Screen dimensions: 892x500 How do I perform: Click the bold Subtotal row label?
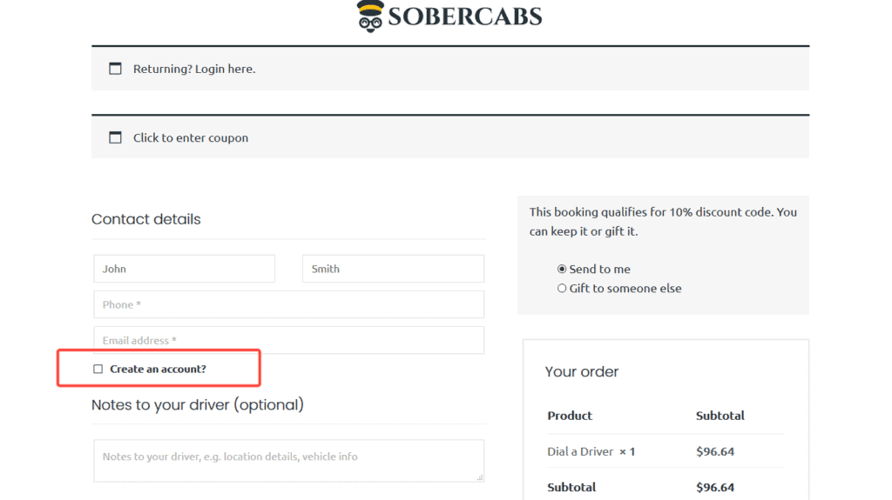point(571,488)
